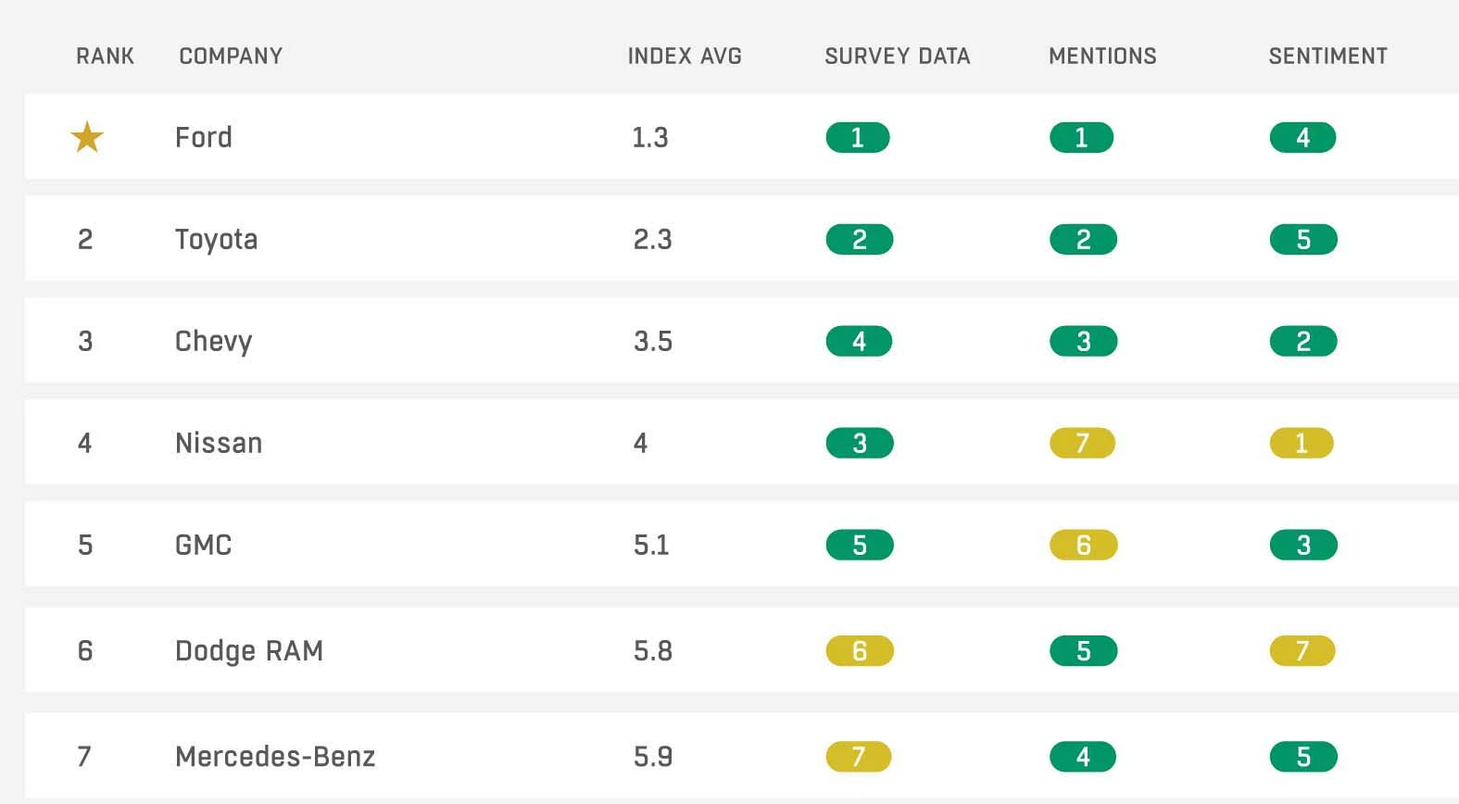Click rank number 4 for Nissan
1459x804 pixels.
85,443
